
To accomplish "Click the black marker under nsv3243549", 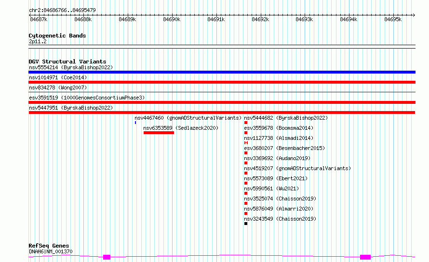I will (246, 224).
